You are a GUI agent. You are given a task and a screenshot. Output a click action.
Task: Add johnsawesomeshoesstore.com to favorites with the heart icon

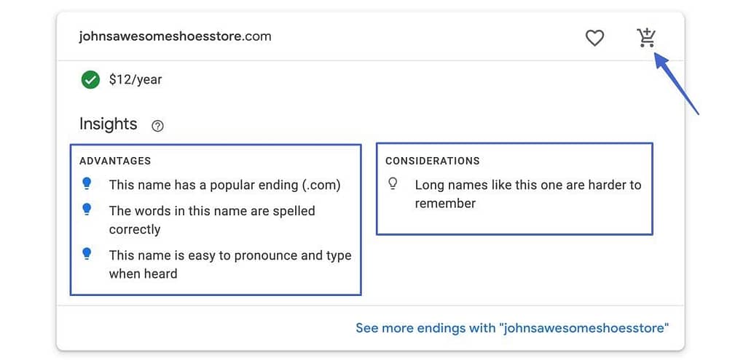tap(594, 38)
